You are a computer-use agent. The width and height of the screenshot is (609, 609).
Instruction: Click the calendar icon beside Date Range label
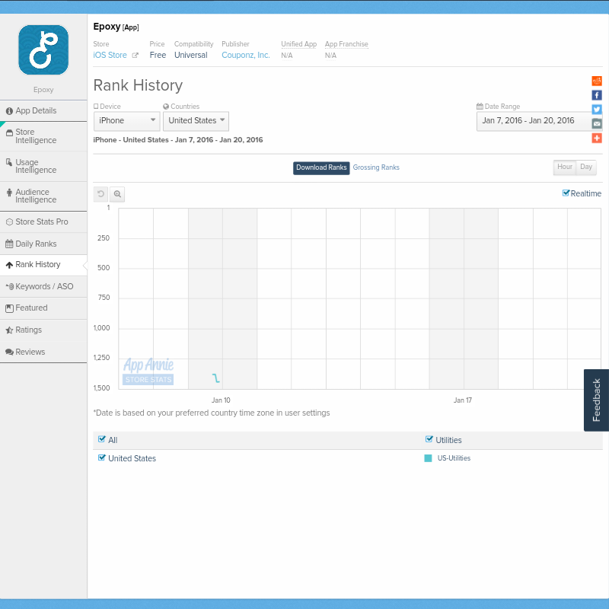pyautogui.click(x=480, y=106)
